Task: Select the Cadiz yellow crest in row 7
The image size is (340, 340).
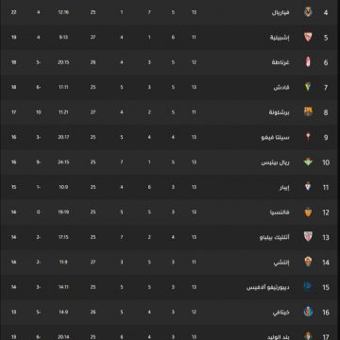Action: pyautogui.click(x=308, y=87)
